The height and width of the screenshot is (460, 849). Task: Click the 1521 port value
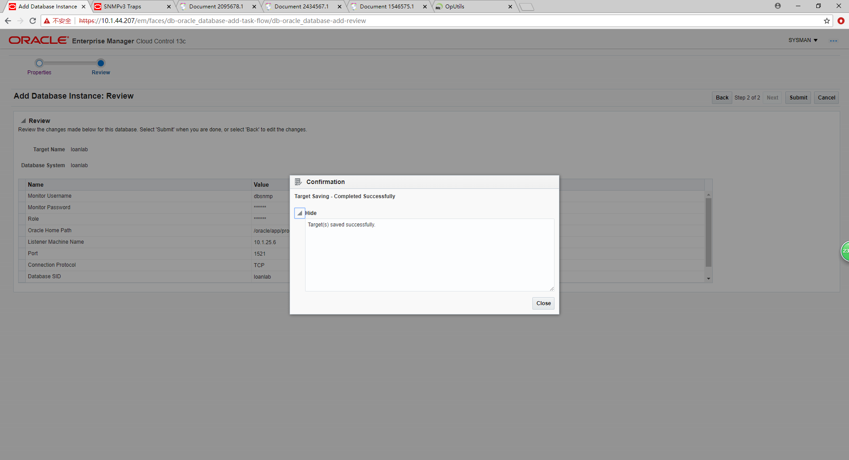coord(260,254)
